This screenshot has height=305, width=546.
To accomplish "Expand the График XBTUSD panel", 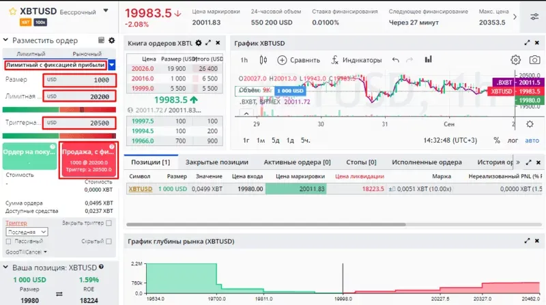I will coord(527,43).
